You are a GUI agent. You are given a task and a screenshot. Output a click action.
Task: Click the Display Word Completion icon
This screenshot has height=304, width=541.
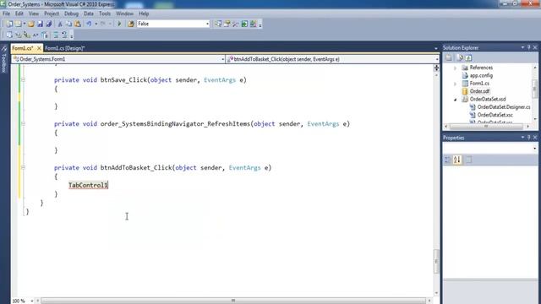point(36,35)
